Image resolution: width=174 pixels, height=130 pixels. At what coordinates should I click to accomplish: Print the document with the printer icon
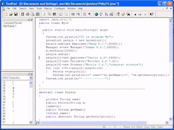(27, 14)
